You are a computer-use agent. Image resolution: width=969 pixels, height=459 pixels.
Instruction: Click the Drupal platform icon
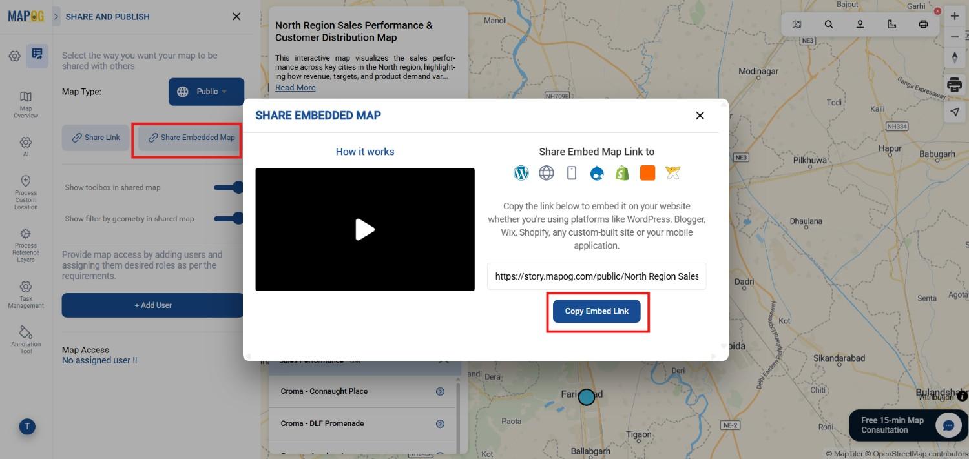pos(597,173)
